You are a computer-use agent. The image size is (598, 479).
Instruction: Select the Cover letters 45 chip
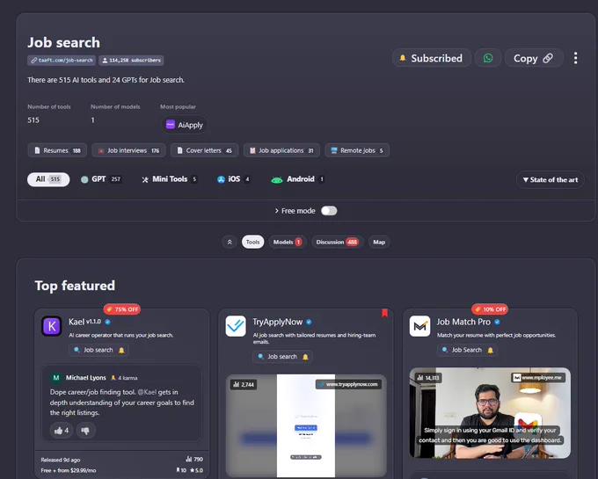point(204,150)
